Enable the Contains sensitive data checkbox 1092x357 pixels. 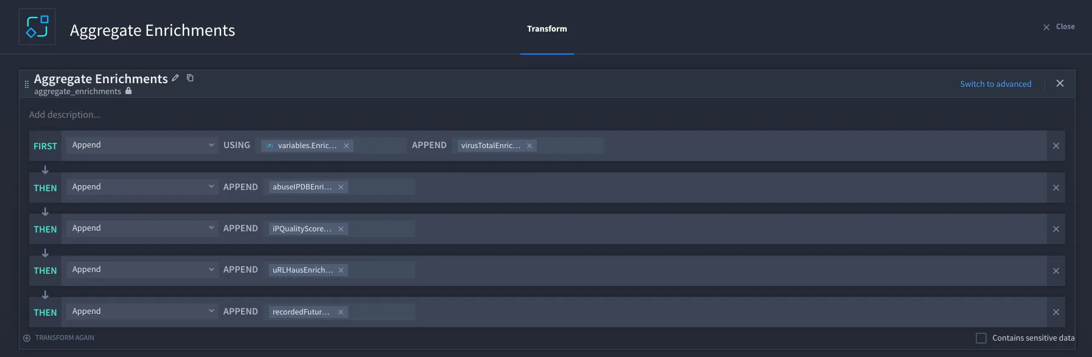(981, 338)
